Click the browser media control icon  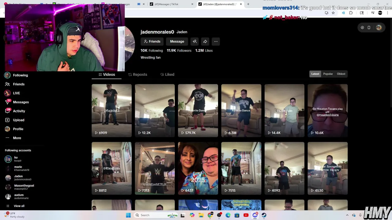coord(373,13)
